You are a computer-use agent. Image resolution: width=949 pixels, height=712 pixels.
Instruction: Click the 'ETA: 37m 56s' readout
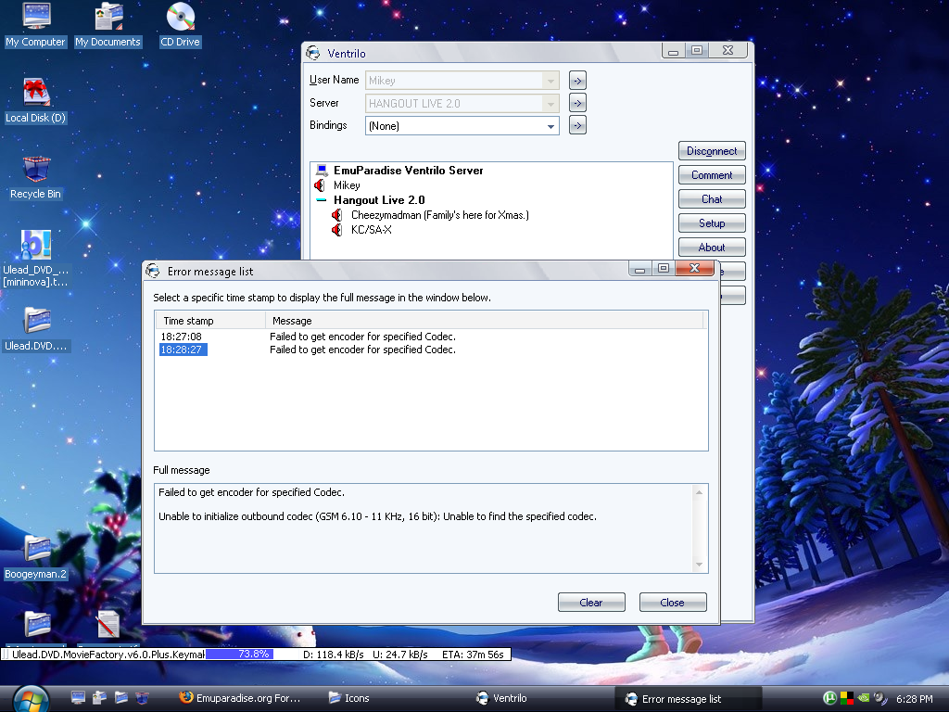coord(473,654)
